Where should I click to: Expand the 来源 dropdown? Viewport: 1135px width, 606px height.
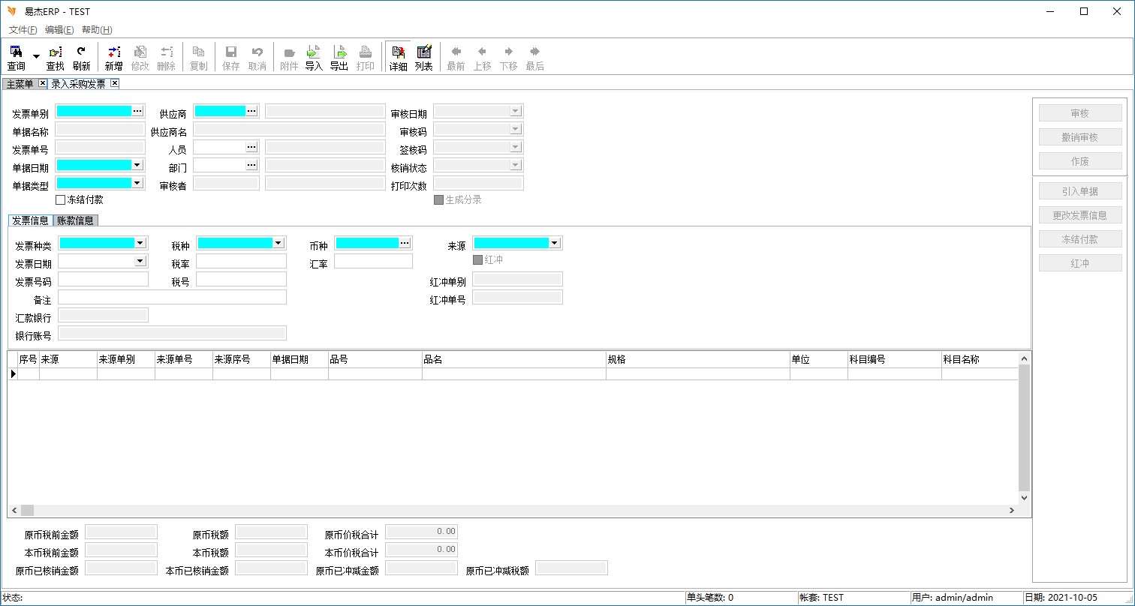coord(555,243)
